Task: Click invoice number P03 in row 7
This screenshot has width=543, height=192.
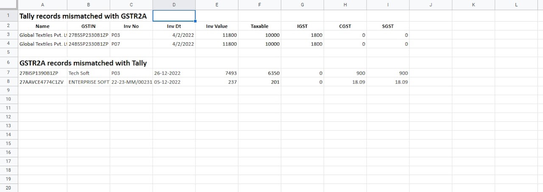Action: point(131,73)
